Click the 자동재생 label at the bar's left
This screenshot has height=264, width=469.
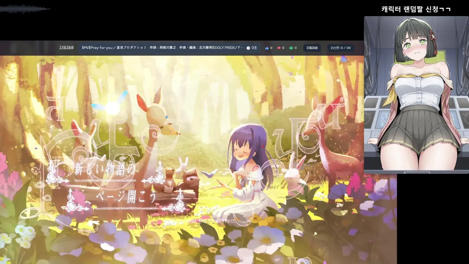pyautogui.click(x=67, y=48)
